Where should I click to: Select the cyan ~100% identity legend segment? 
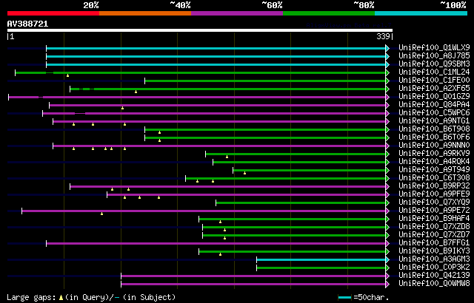click(x=421, y=13)
